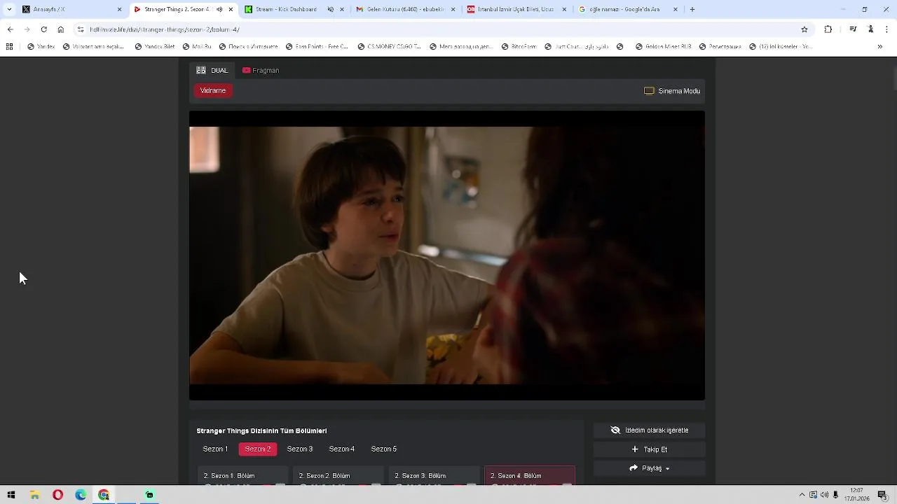This screenshot has height=504, width=897.
Task: Open media controls in Chrome toolbar
Action: 853,29
